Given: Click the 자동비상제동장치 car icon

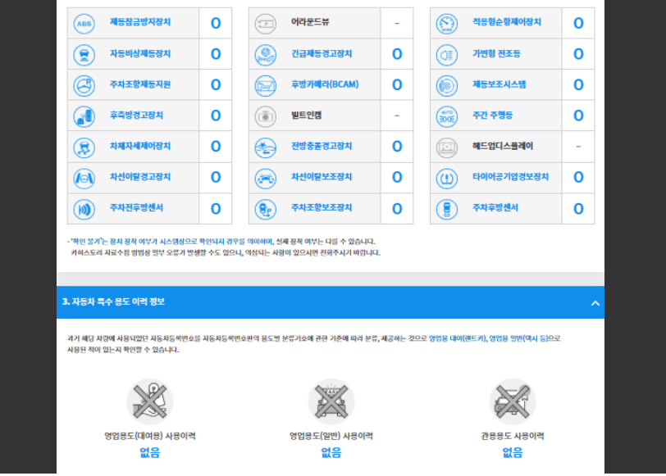Looking at the screenshot, I should tap(84, 55).
